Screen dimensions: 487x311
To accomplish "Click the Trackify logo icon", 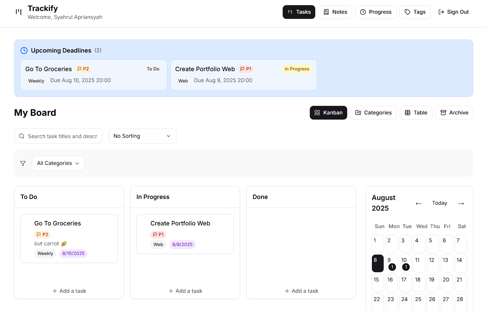I will pyautogui.click(x=18, y=12).
